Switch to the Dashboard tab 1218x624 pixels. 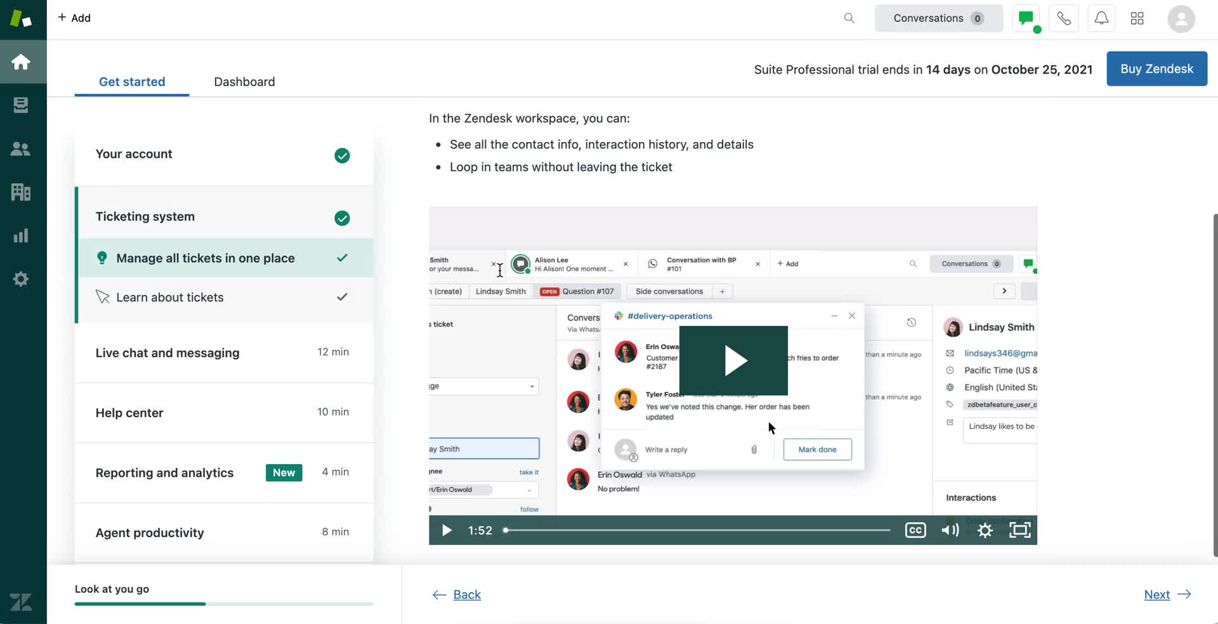(x=244, y=82)
